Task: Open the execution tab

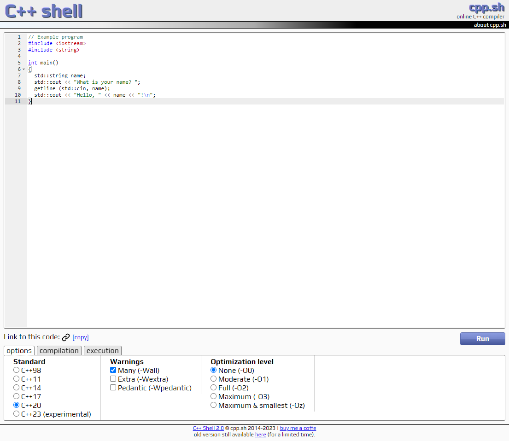Action: click(x=103, y=351)
